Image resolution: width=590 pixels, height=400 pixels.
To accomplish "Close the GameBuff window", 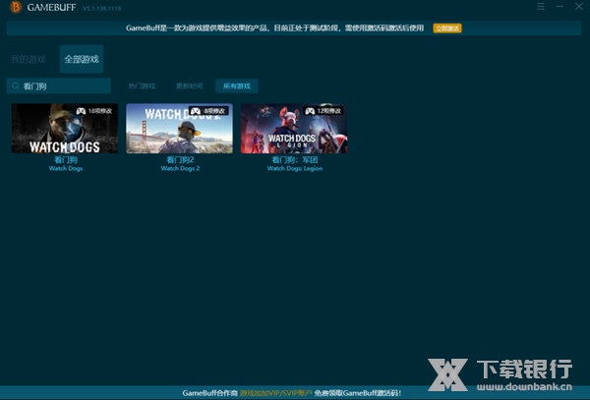I will 578,7.
